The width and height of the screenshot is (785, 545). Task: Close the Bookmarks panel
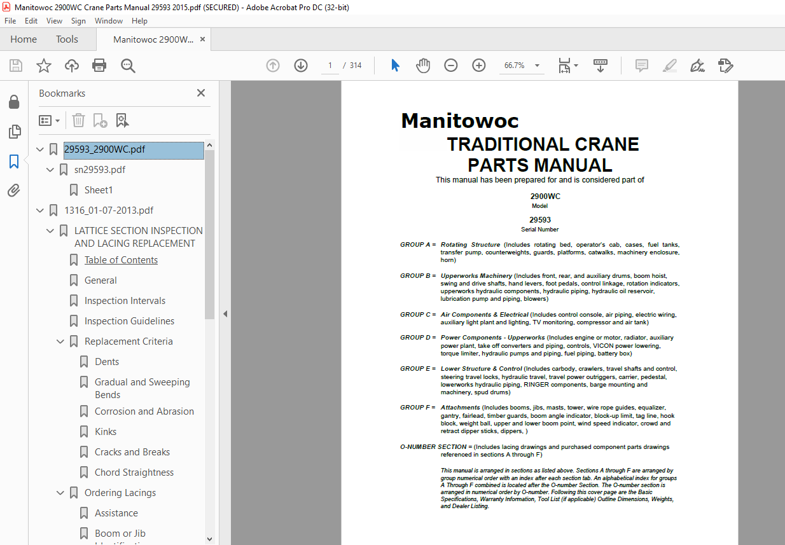[201, 93]
